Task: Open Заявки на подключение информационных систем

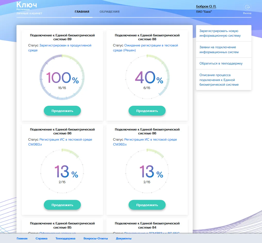Action: 219,50
